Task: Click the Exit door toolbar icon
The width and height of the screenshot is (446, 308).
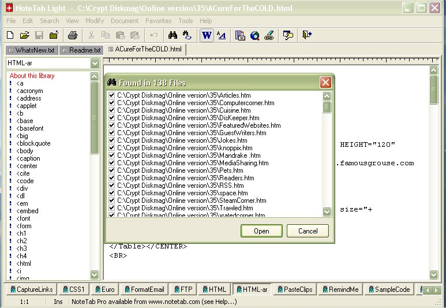Action: click(x=307, y=35)
